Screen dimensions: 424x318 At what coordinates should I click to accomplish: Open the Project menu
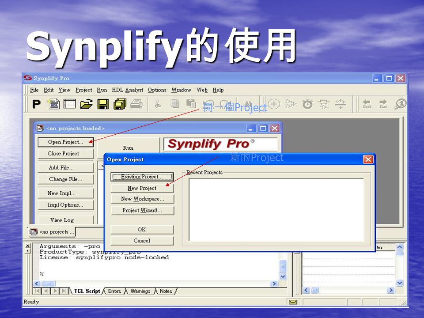pyautogui.click(x=83, y=90)
